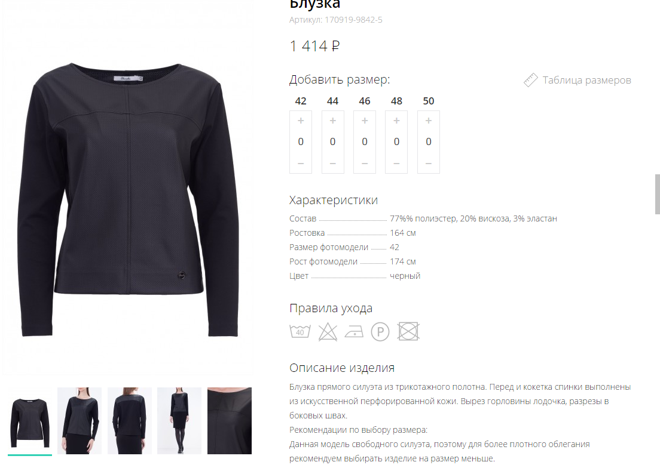Click the no tumble dry care icon
The width and height of the screenshot is (660, 468).
(x=408, y=331)
